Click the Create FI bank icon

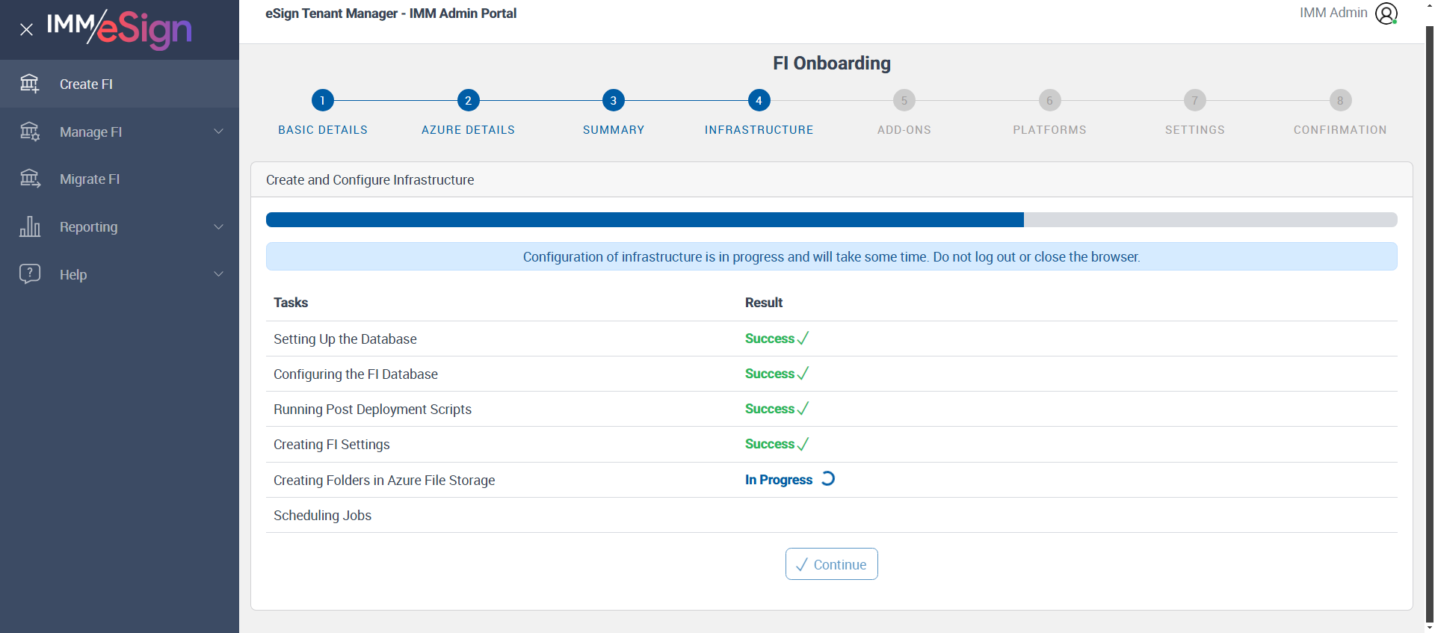(29, 84)
